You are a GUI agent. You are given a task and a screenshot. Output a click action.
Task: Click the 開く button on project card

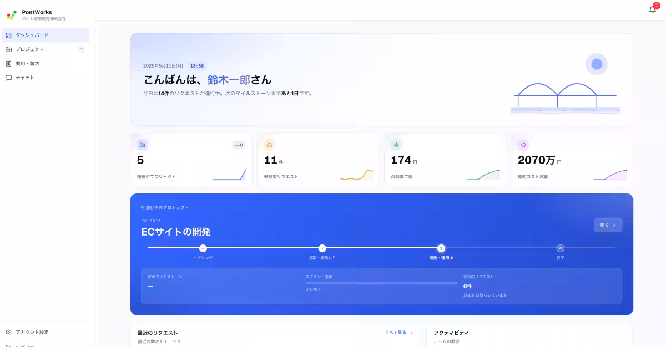[608, 225]
